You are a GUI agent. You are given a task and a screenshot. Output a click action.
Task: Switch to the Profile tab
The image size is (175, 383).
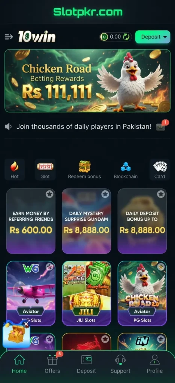tap(155, 364)
